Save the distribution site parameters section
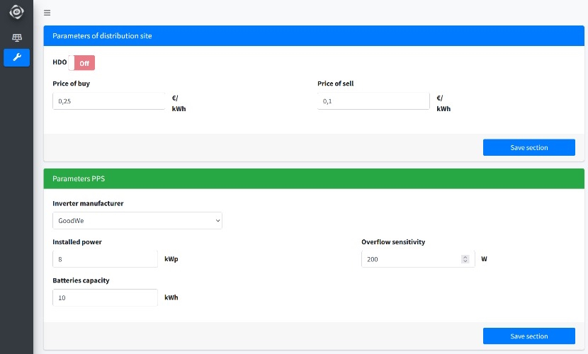This screenshot has height=354, width=588. tap(528, 147)
